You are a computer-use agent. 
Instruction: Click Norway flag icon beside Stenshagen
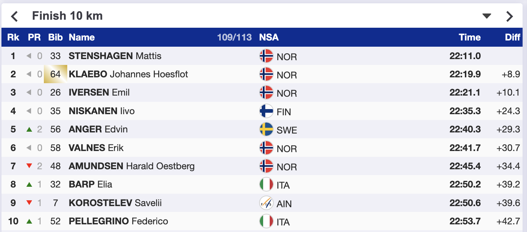click(x=266, y=56)
